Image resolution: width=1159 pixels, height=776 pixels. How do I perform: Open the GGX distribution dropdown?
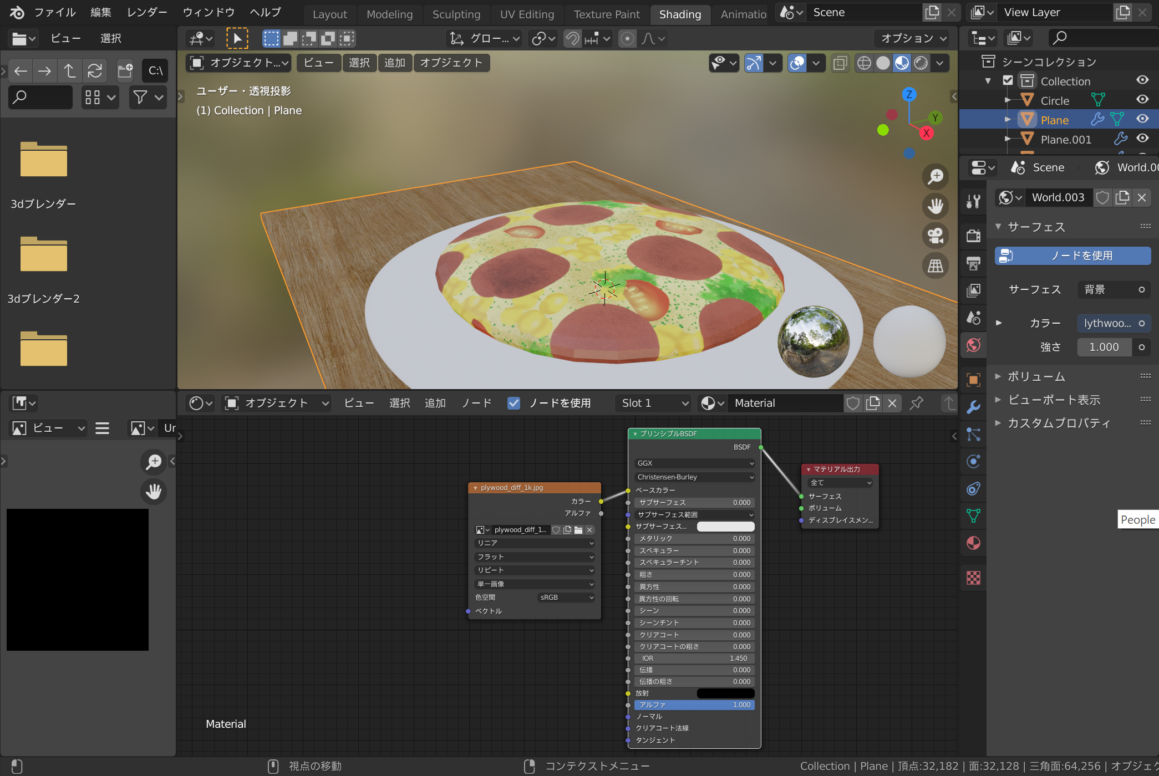click(694, 463)
